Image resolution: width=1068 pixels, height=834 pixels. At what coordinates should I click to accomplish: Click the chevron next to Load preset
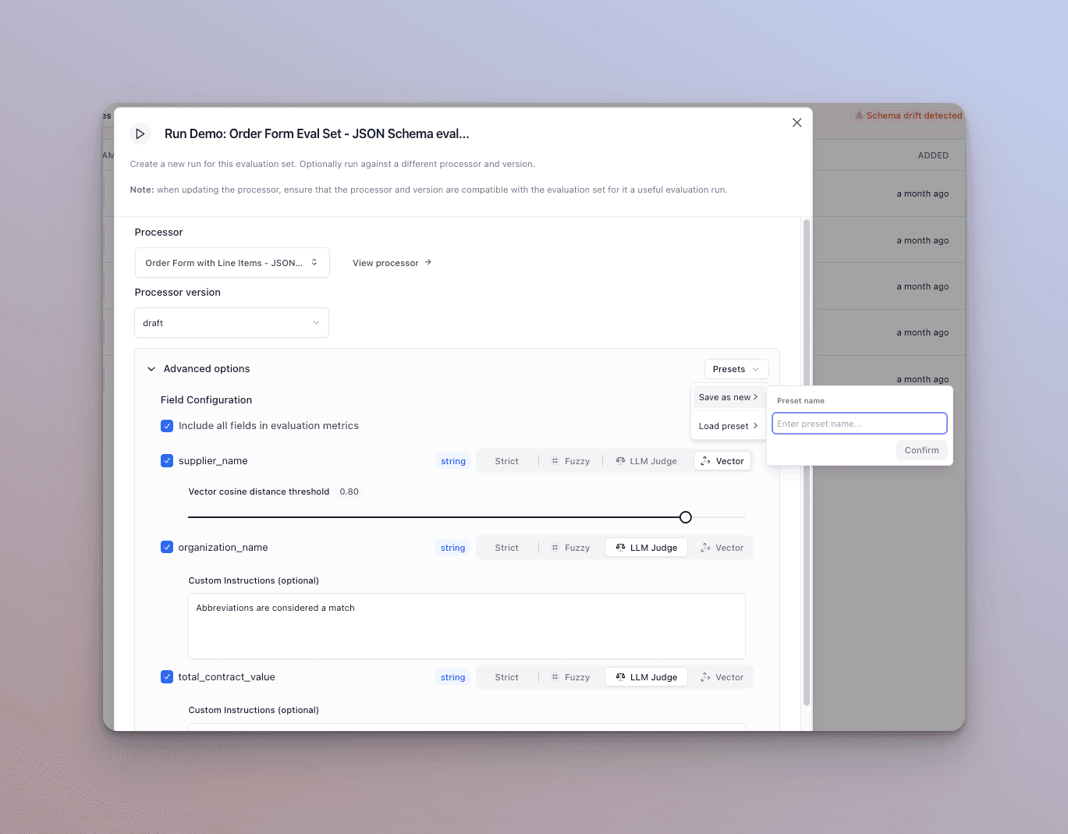click(x=755, y=426)
